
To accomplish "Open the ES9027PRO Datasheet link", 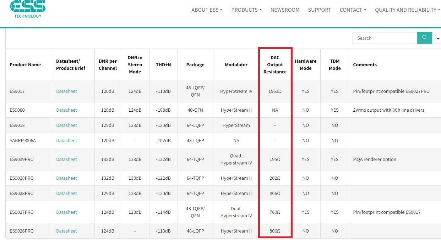I will click(66, 212).
